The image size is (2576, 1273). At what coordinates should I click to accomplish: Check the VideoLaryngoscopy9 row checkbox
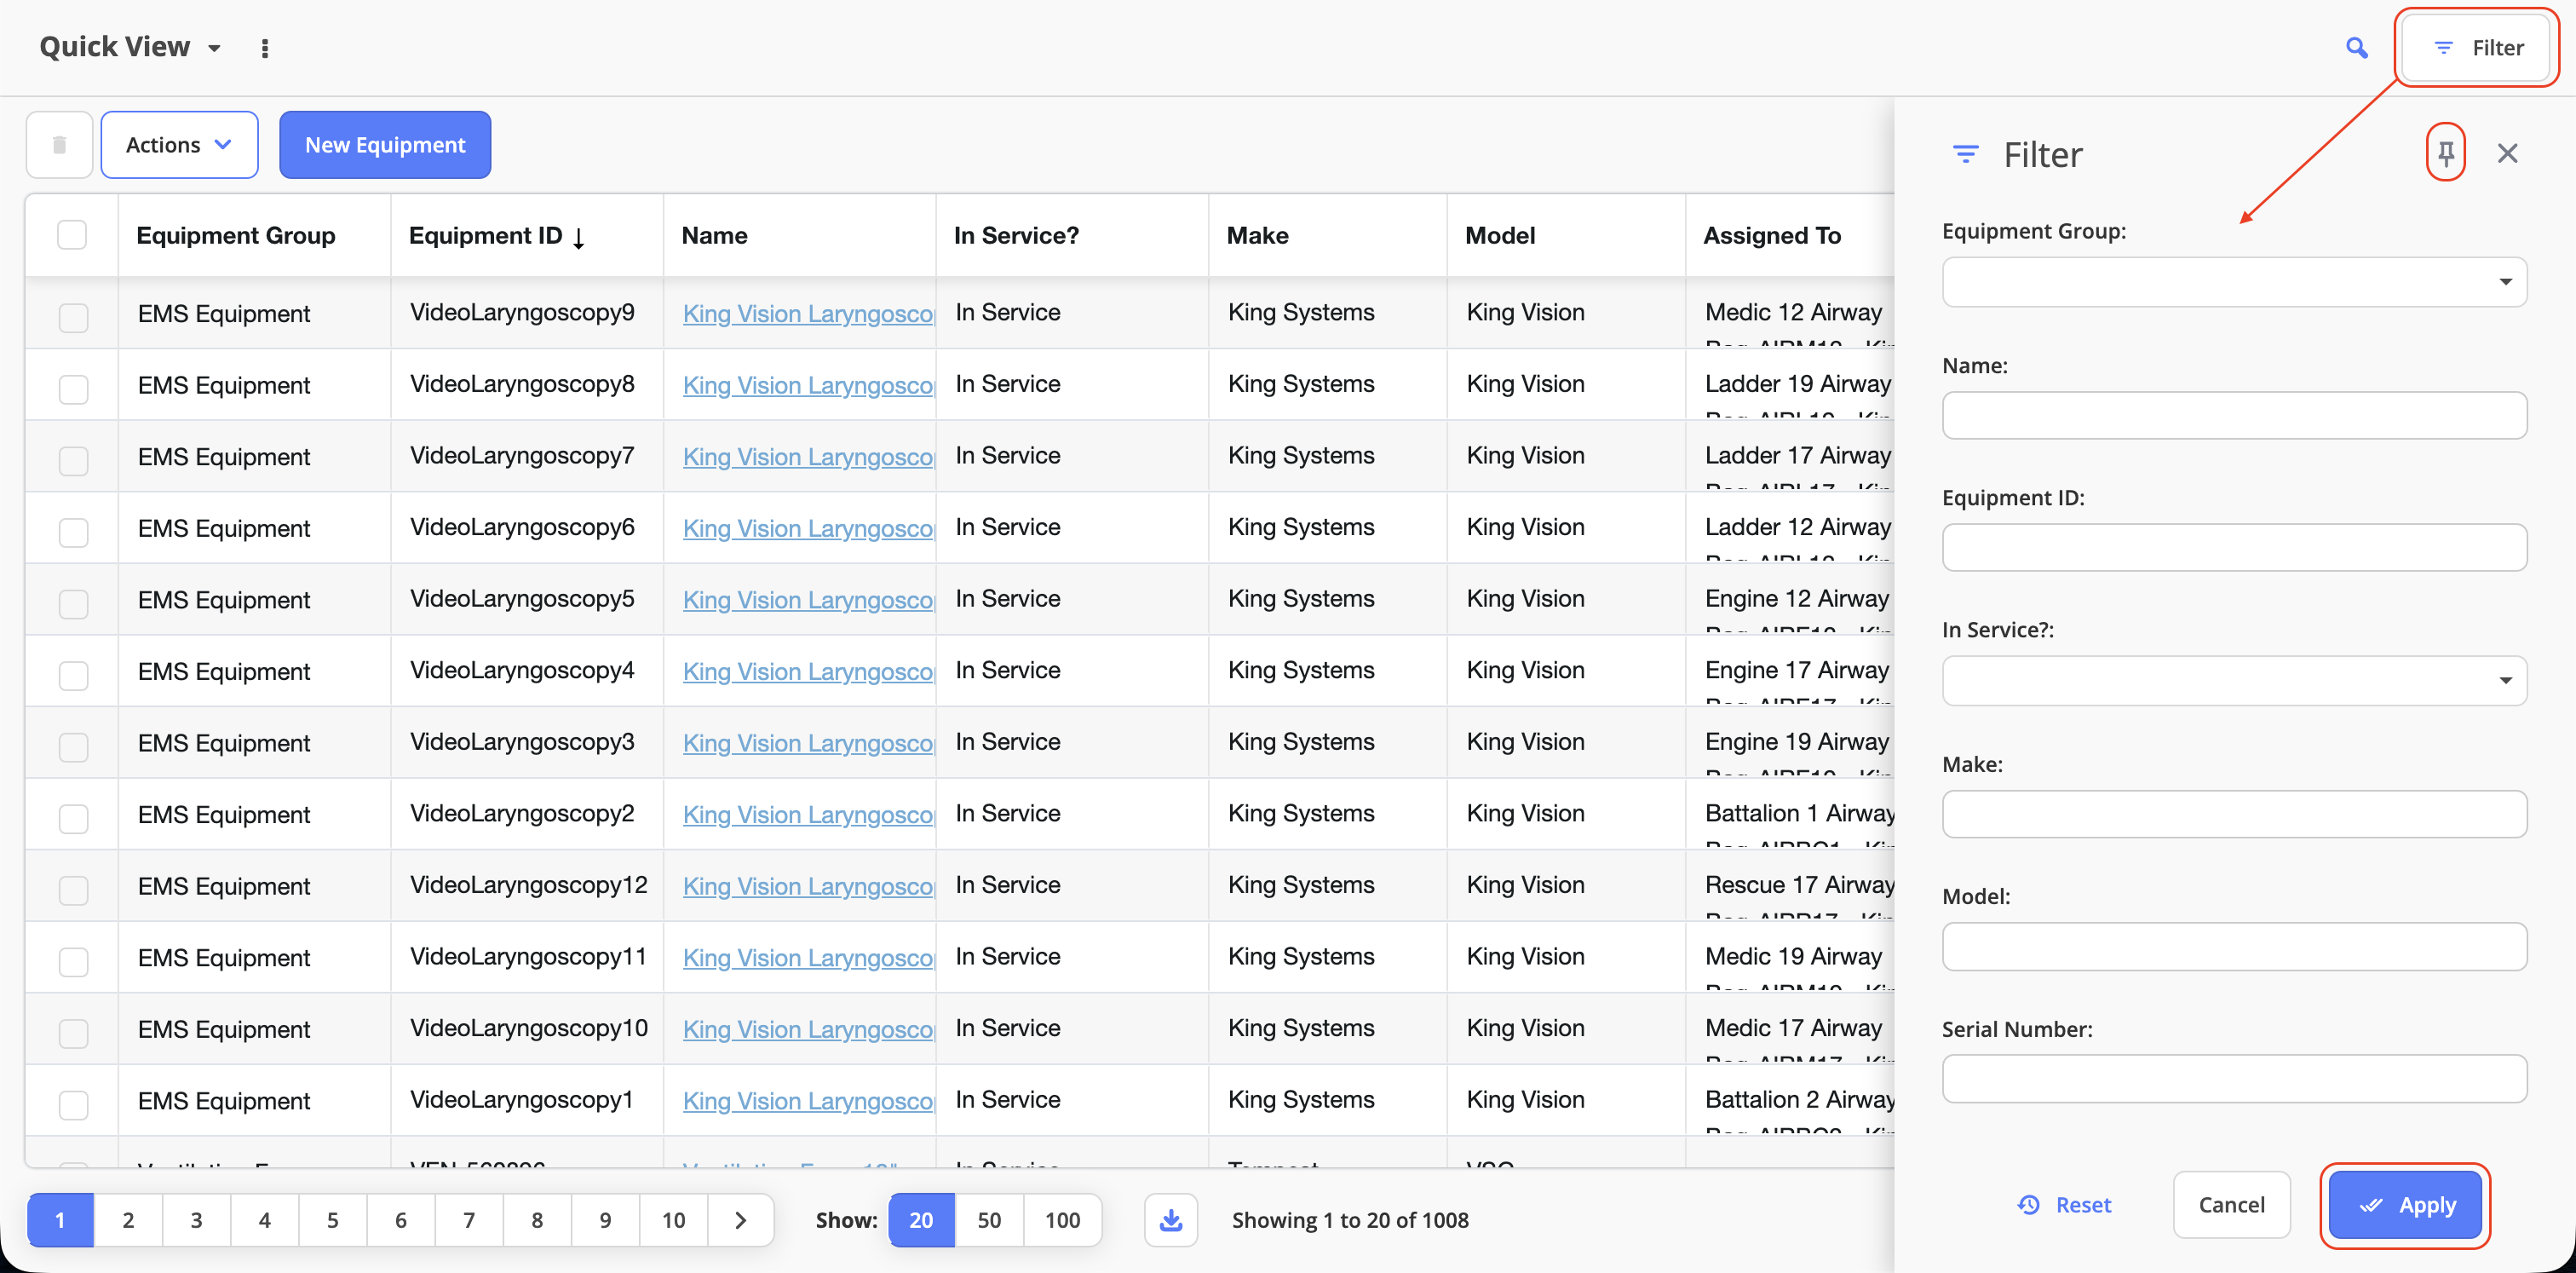pos(73,317)
